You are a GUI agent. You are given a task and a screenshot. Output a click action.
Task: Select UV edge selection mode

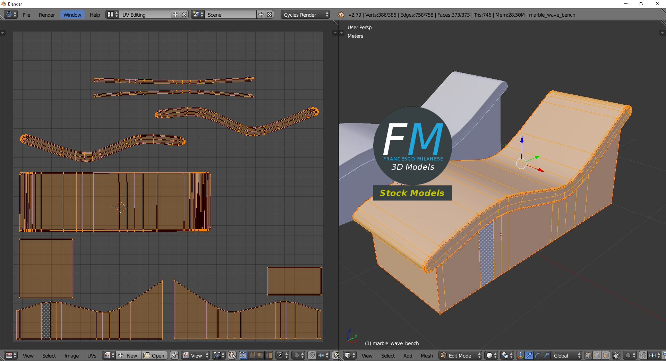[251, 355]
